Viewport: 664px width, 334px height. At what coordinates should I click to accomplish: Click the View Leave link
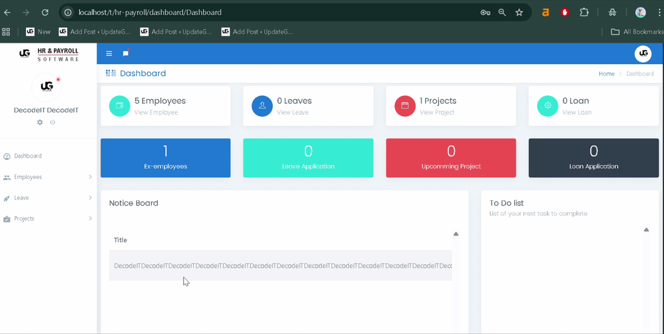click(292, 113)
